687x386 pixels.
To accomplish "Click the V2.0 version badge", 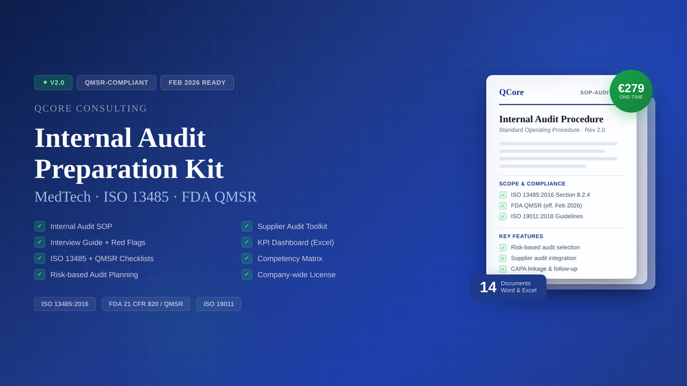I will [53, 83].
